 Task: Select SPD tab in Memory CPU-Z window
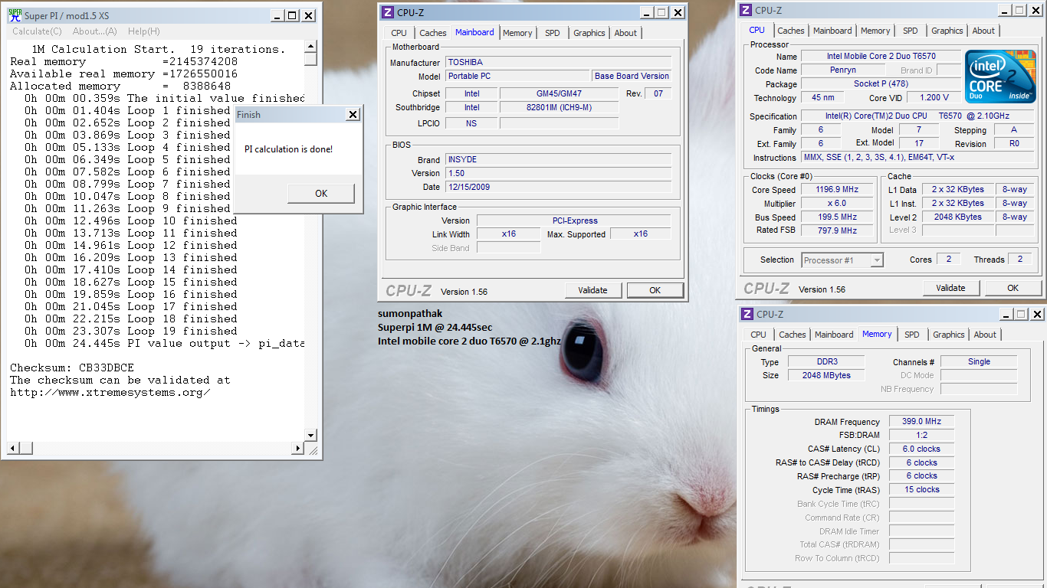click(912, 335)
